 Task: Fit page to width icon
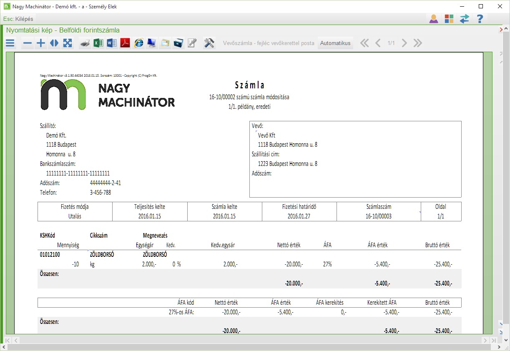pos(54,43)
